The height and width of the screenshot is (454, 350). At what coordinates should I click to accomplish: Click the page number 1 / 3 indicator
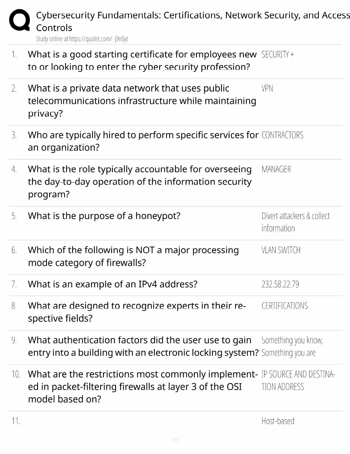pyautogui.click(x=175, y=440)
